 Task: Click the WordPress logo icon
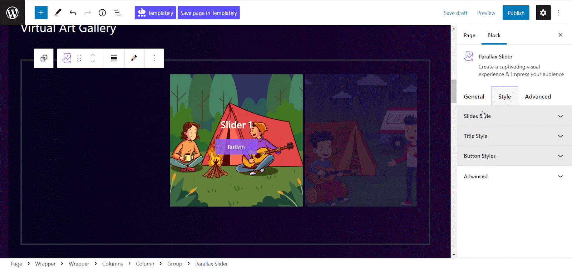(13, 13)
